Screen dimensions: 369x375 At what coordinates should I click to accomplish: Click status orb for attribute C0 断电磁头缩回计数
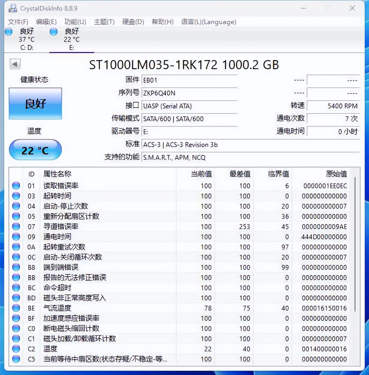point(16,328)
